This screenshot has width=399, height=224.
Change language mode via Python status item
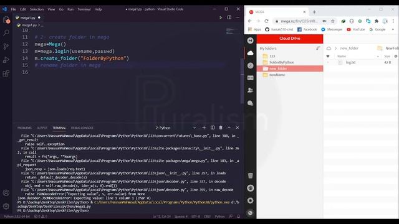[x=219, y=217]
